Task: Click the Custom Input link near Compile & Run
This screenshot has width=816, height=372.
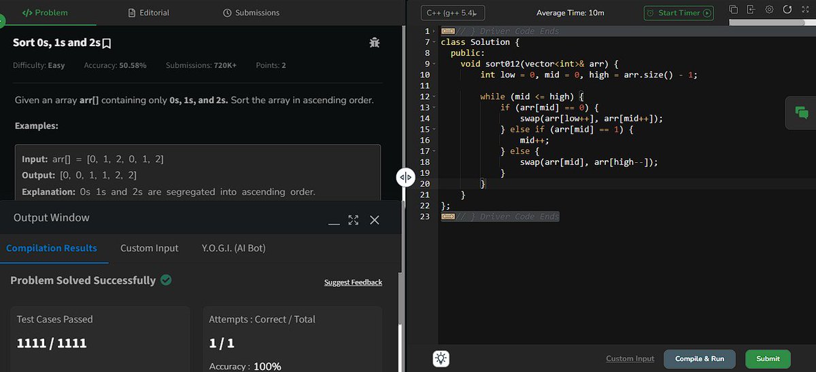Action: pyautogui.click(x=630, y=358)
